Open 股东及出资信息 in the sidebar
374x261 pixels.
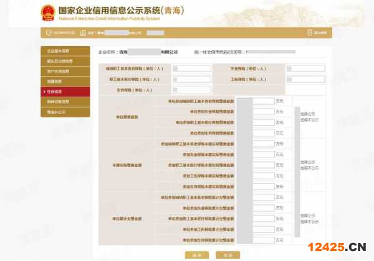coord(65,61)
